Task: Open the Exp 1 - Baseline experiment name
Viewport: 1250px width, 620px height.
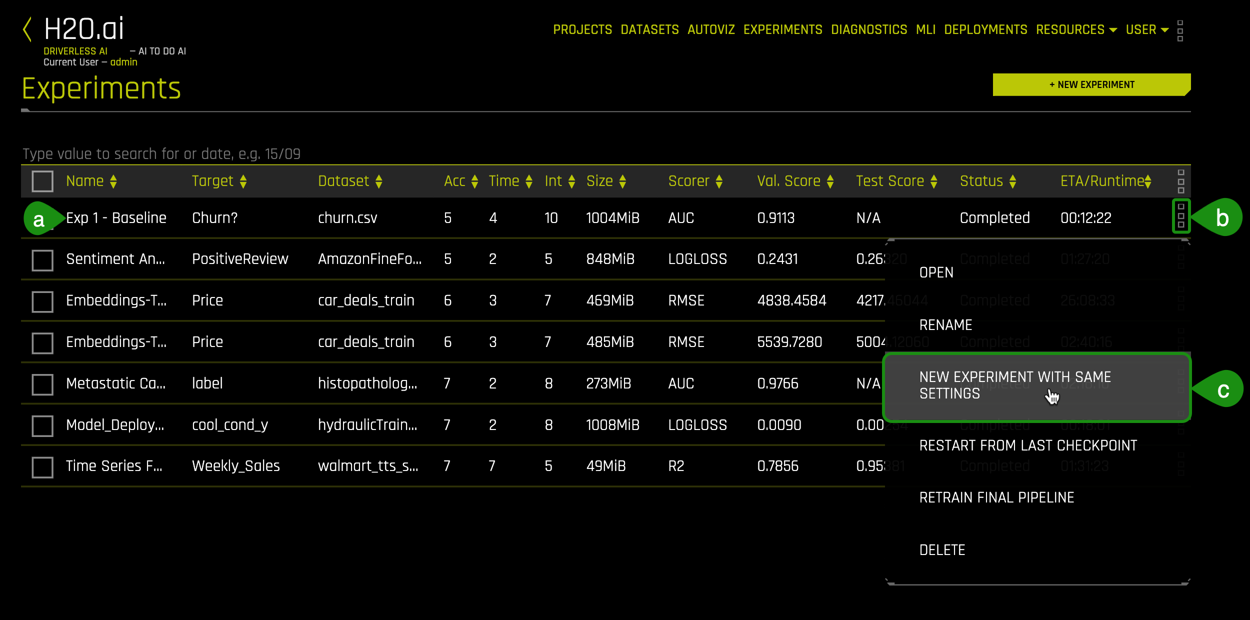Action: tap(116, 218)
